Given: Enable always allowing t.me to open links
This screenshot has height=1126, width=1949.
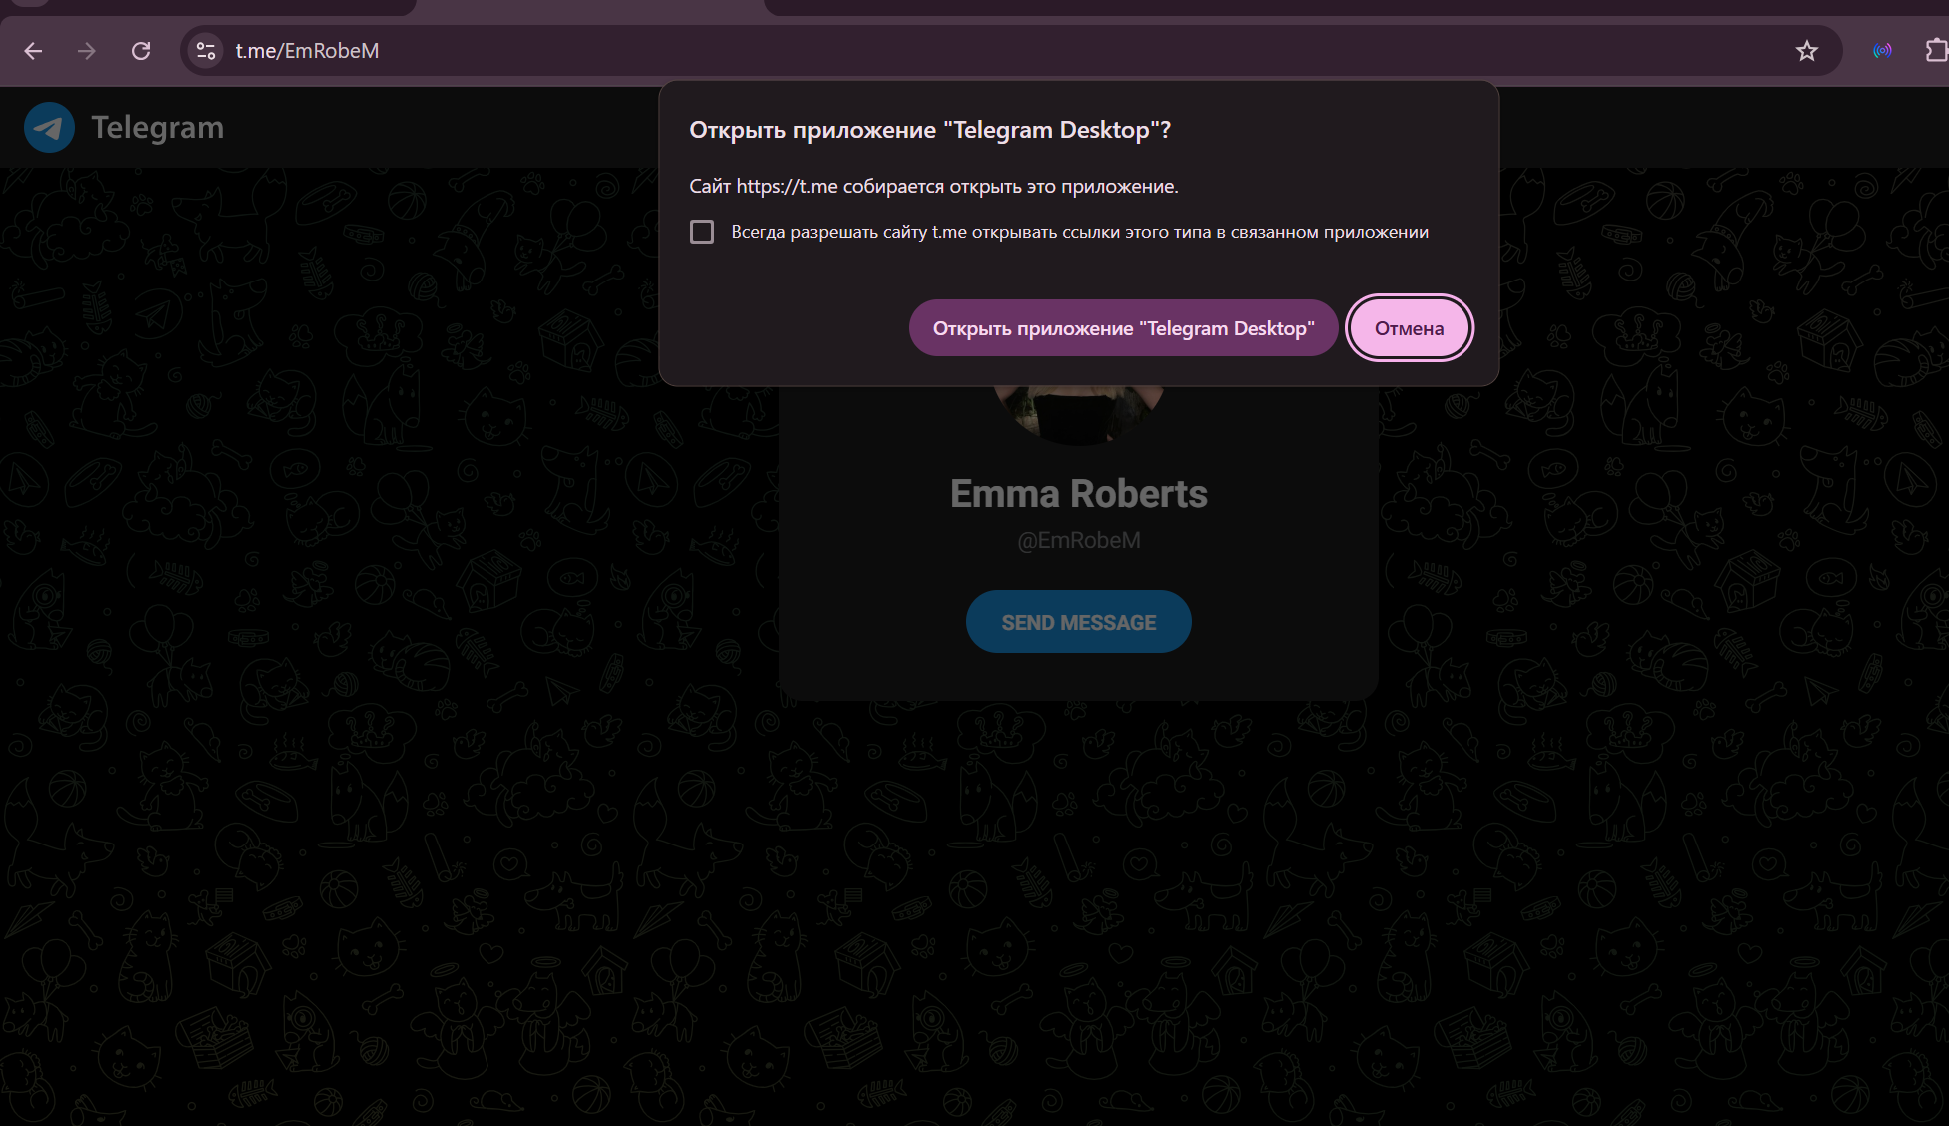Looking at the screenshot, I should pos(702,231).
